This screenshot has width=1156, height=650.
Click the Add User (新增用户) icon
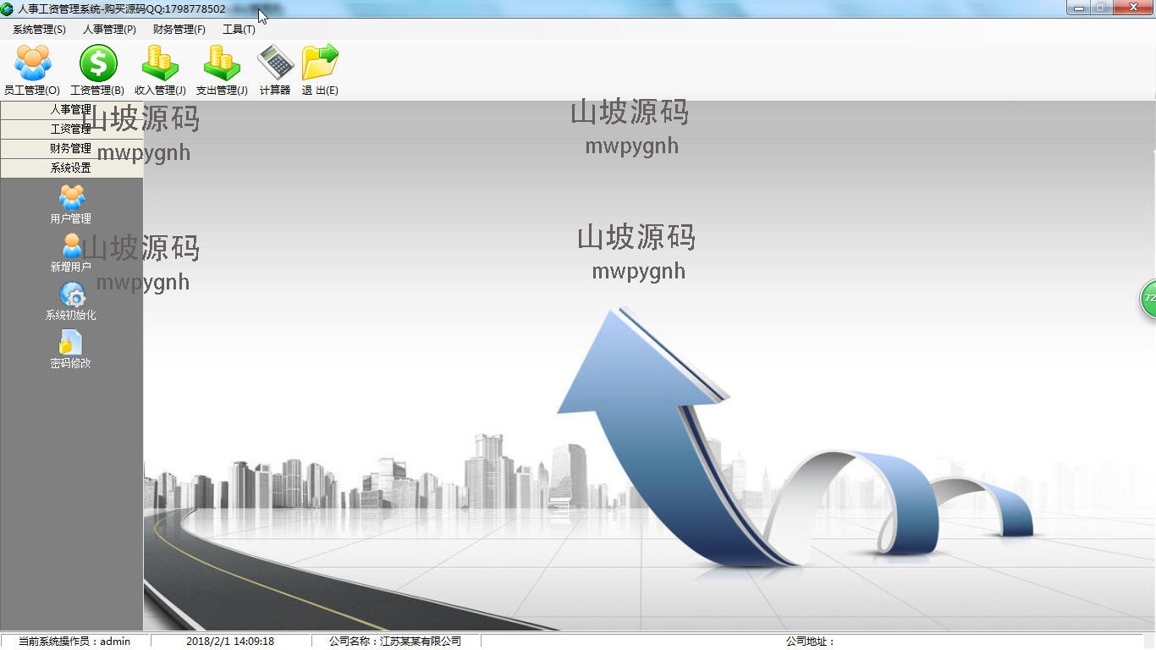point(71,245)
